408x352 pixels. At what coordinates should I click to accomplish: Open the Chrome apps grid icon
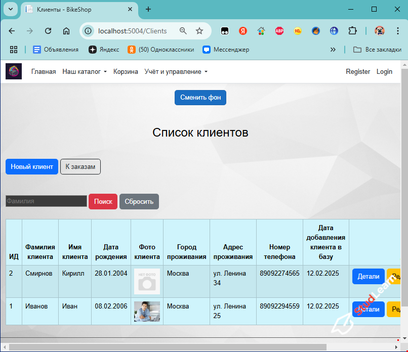[14, 50]
